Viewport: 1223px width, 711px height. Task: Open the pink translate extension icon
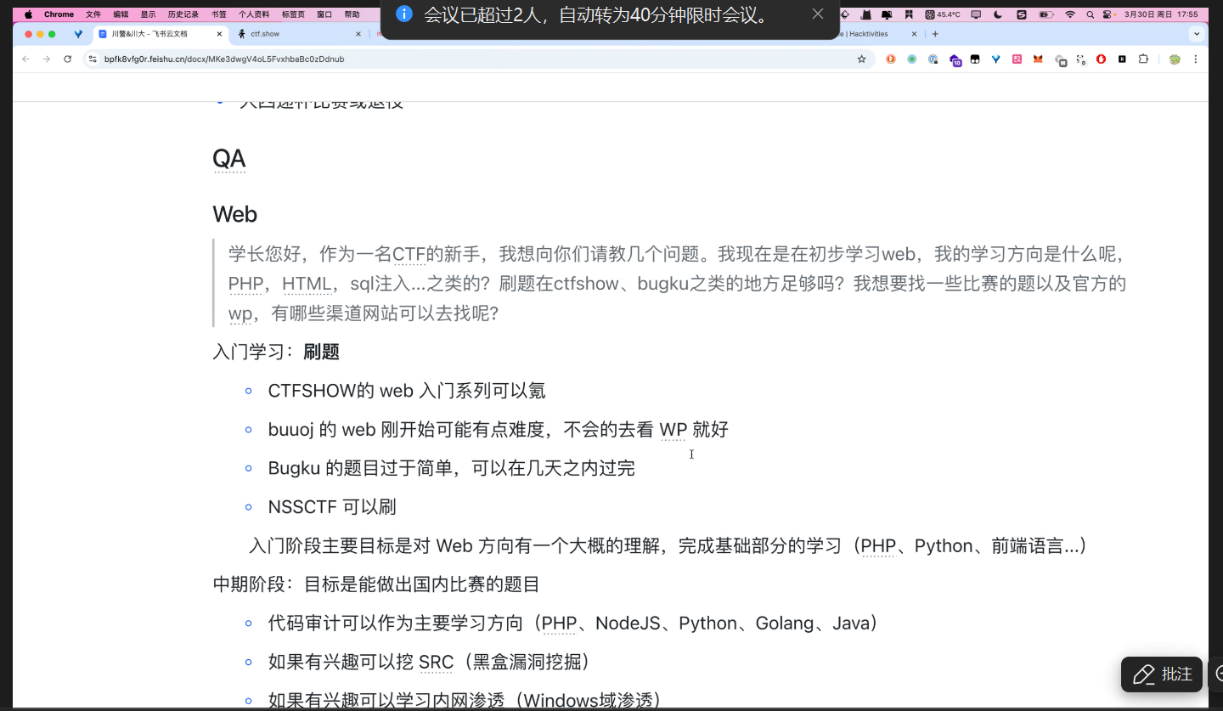pos(1017,59)
